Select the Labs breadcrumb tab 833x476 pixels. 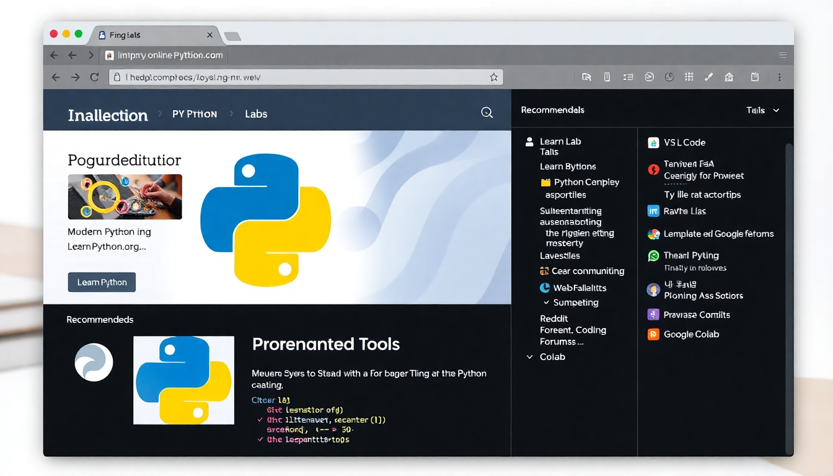256,114
